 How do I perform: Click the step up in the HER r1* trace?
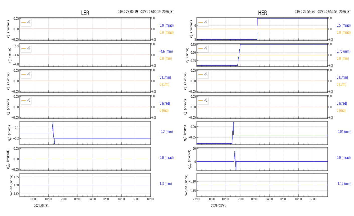click(257, 29)
